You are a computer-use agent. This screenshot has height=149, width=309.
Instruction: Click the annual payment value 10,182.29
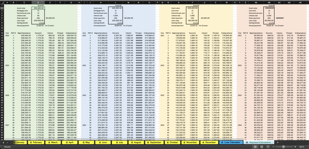click(x=269, y=25)
